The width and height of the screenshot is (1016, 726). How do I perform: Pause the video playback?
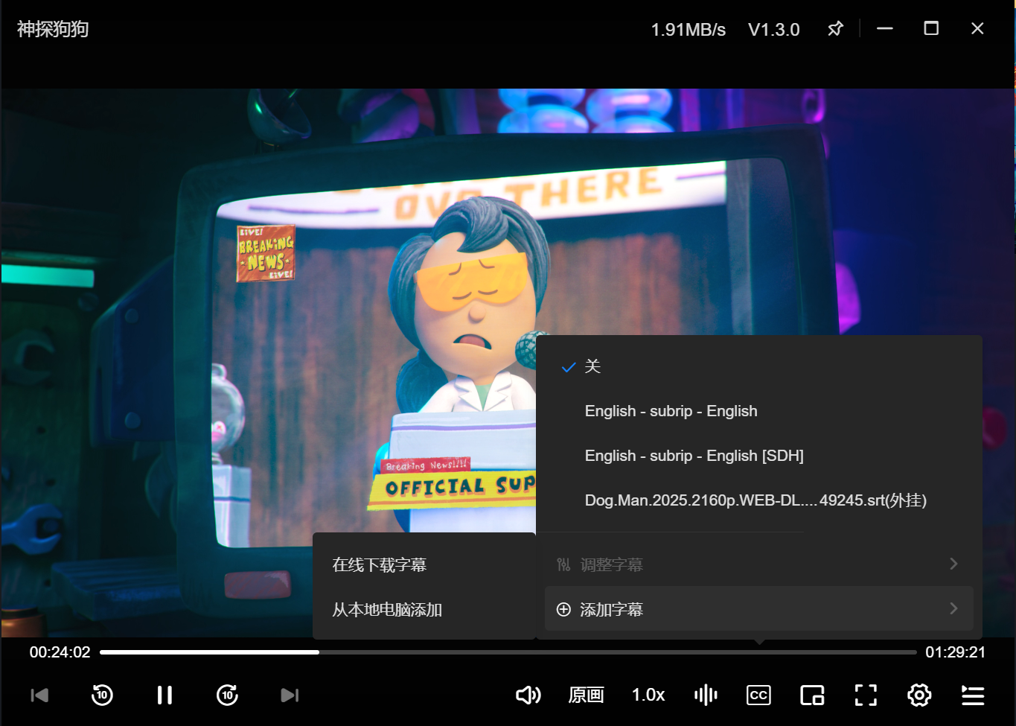[164, 695]
